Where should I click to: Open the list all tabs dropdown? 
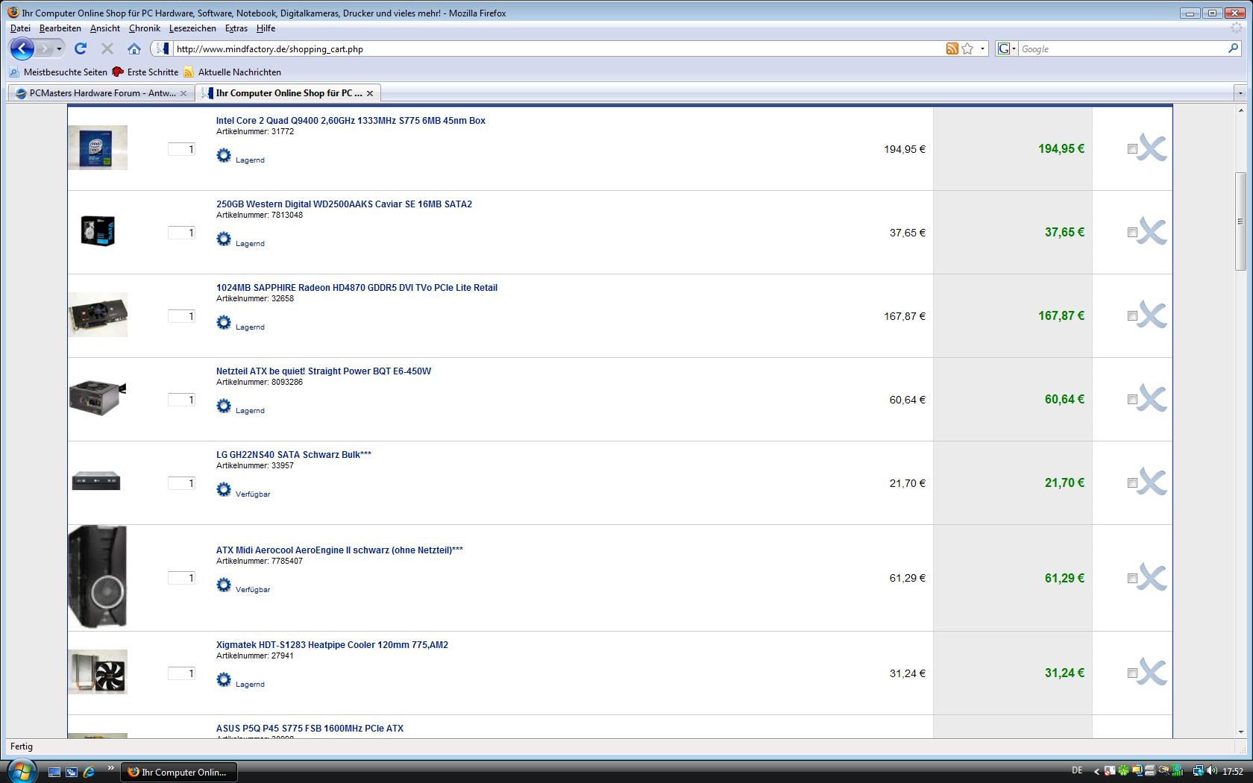[1241, 93]
